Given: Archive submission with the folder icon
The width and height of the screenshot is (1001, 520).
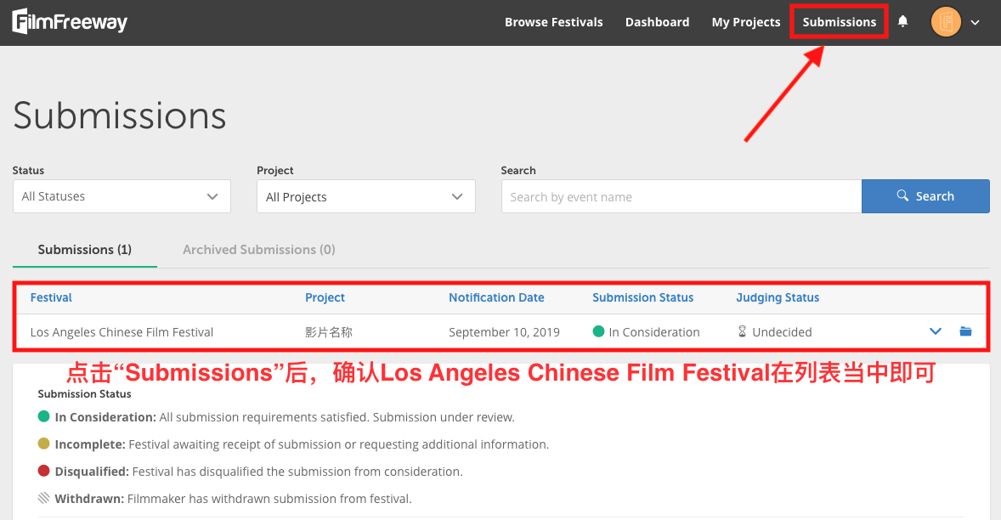Looking at the screenshot, I should pyautogui.click(x=965, y=331).
